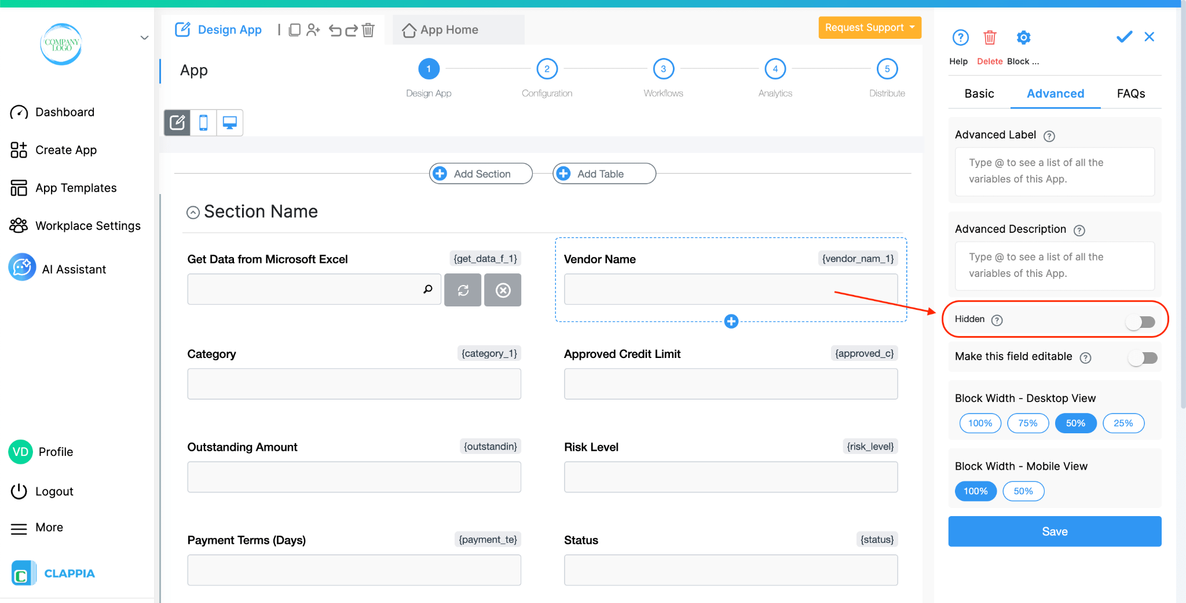Collapse the Section Name section
1186x603 pixels.
pos(193,213)
